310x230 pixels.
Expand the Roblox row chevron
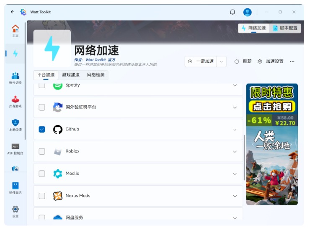point(235,152)
